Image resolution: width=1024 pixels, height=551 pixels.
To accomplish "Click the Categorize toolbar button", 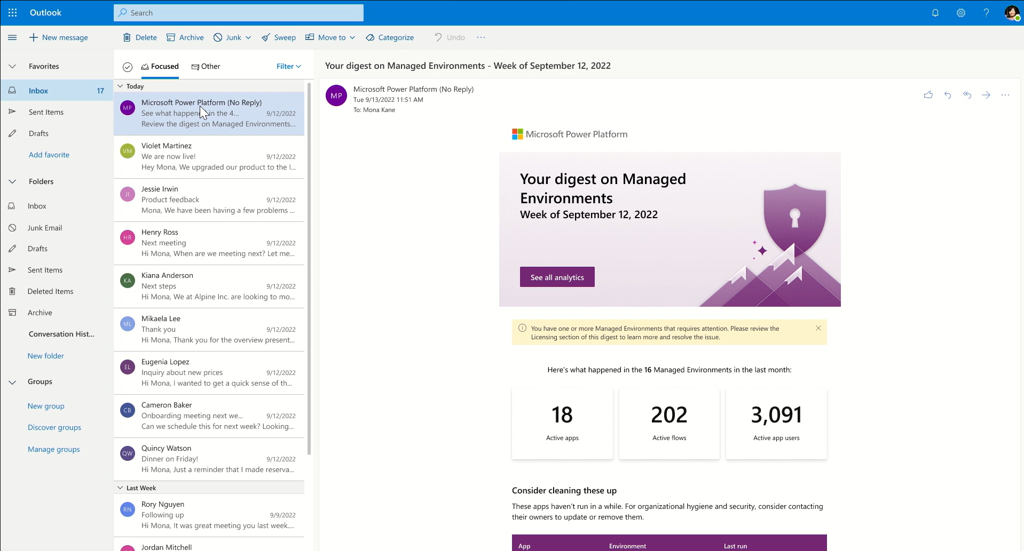I will pos(390,37).
